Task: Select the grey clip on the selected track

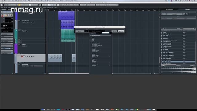Action: [x=55, y=58]
